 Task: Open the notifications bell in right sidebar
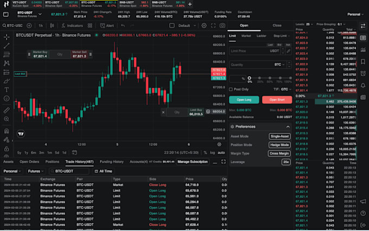[363, 85]
